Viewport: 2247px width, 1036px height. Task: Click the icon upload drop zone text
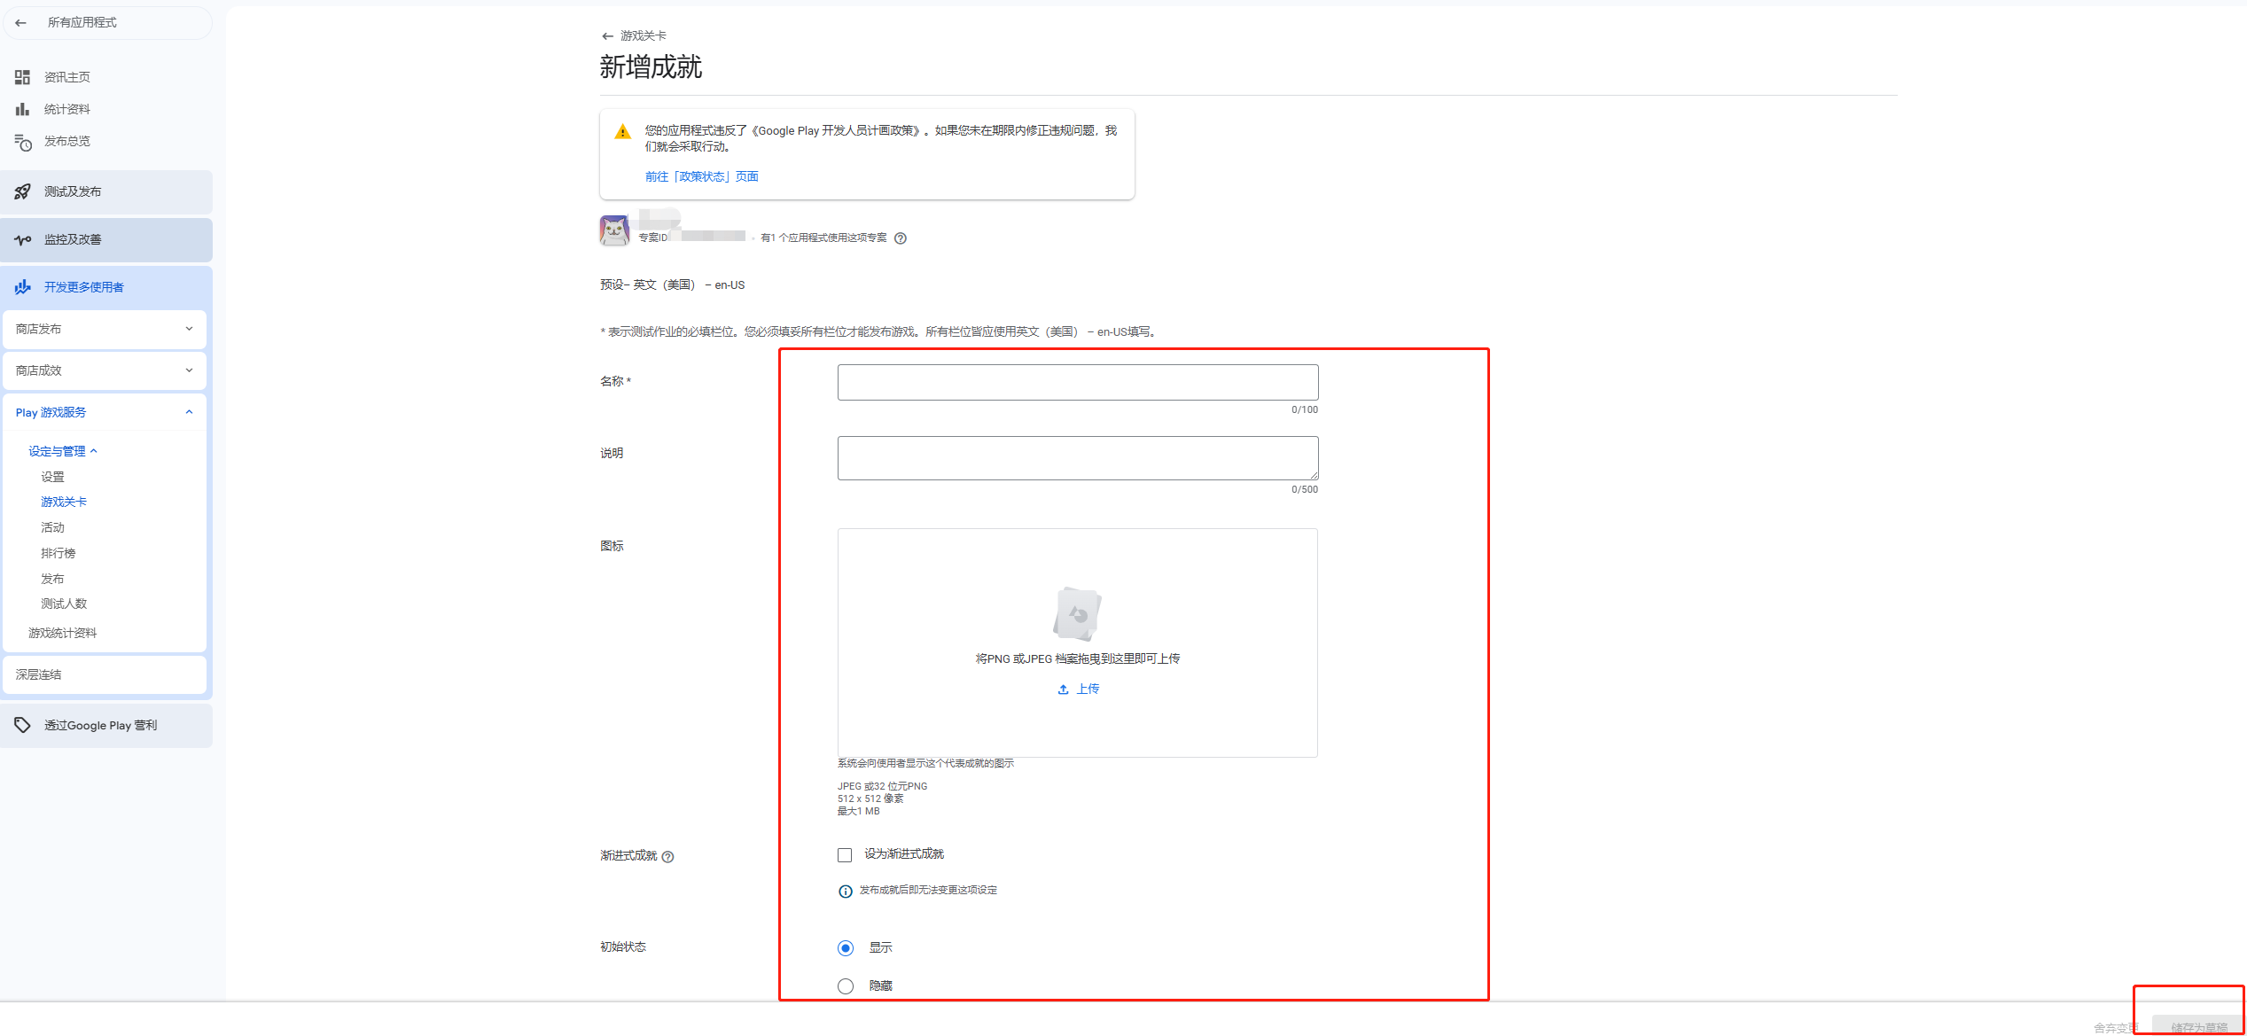tap(1078, 658)
